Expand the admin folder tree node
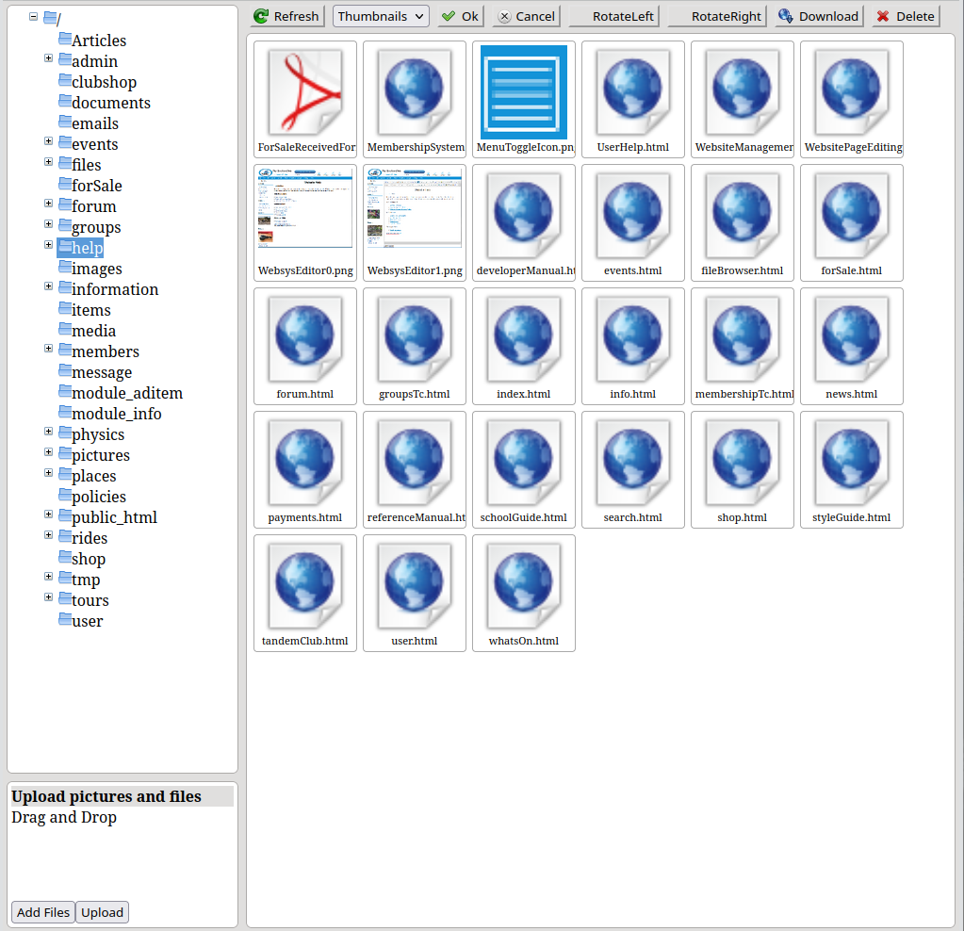The image size is (964, 931). coord(48,58)
